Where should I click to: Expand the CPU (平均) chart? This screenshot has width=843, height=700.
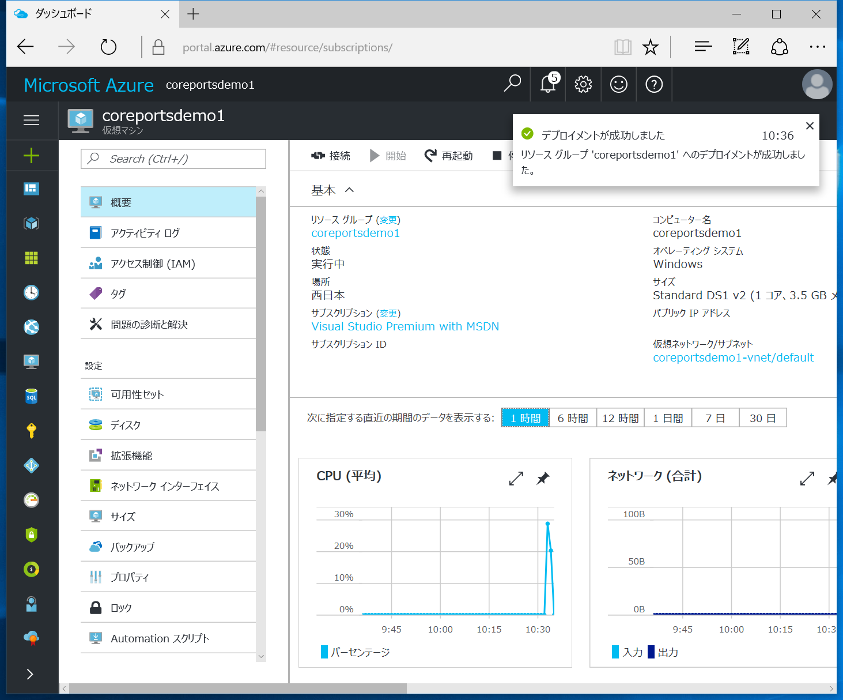point(516,478)
